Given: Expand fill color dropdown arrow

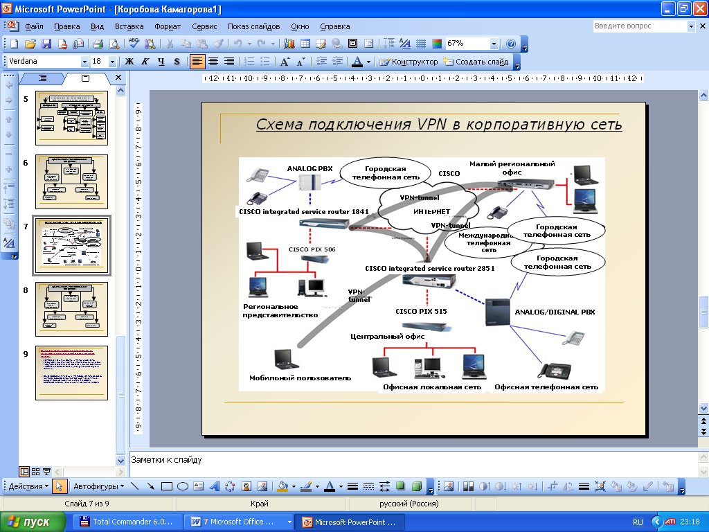Looking at the screenshot, I should tap(294, 486).
